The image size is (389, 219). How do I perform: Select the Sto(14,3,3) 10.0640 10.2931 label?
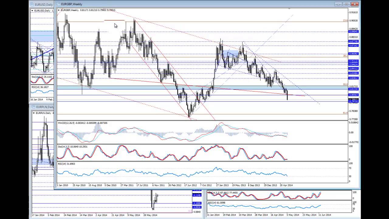point(73,147)
